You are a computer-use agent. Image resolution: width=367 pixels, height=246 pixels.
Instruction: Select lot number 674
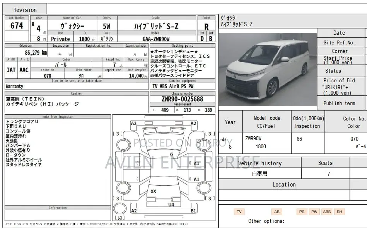(x=17, y=25)
